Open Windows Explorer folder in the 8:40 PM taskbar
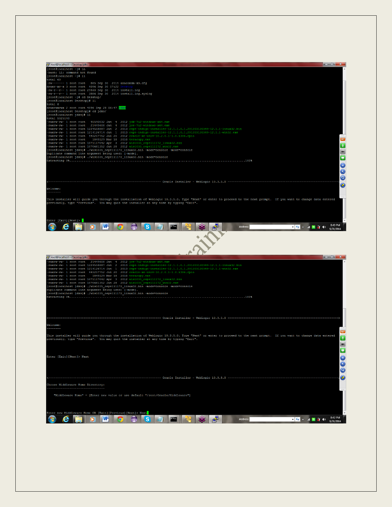Image resolution: width=392 pixels, height=507 pixels. [78, 227]
